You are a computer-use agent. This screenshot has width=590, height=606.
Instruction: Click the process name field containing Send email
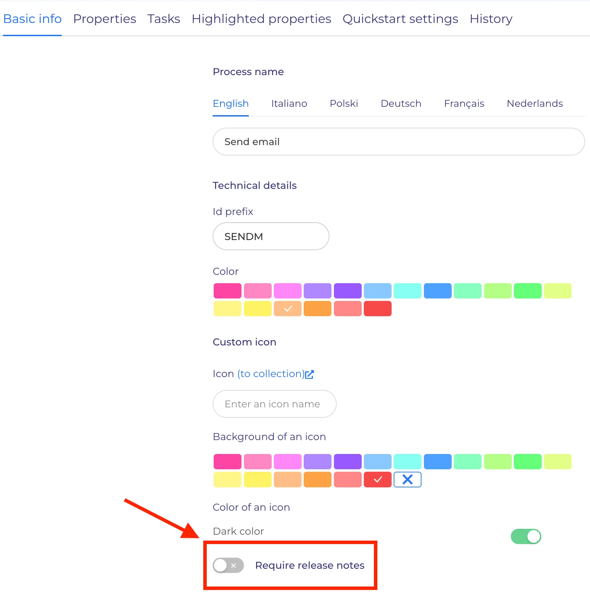399,142
